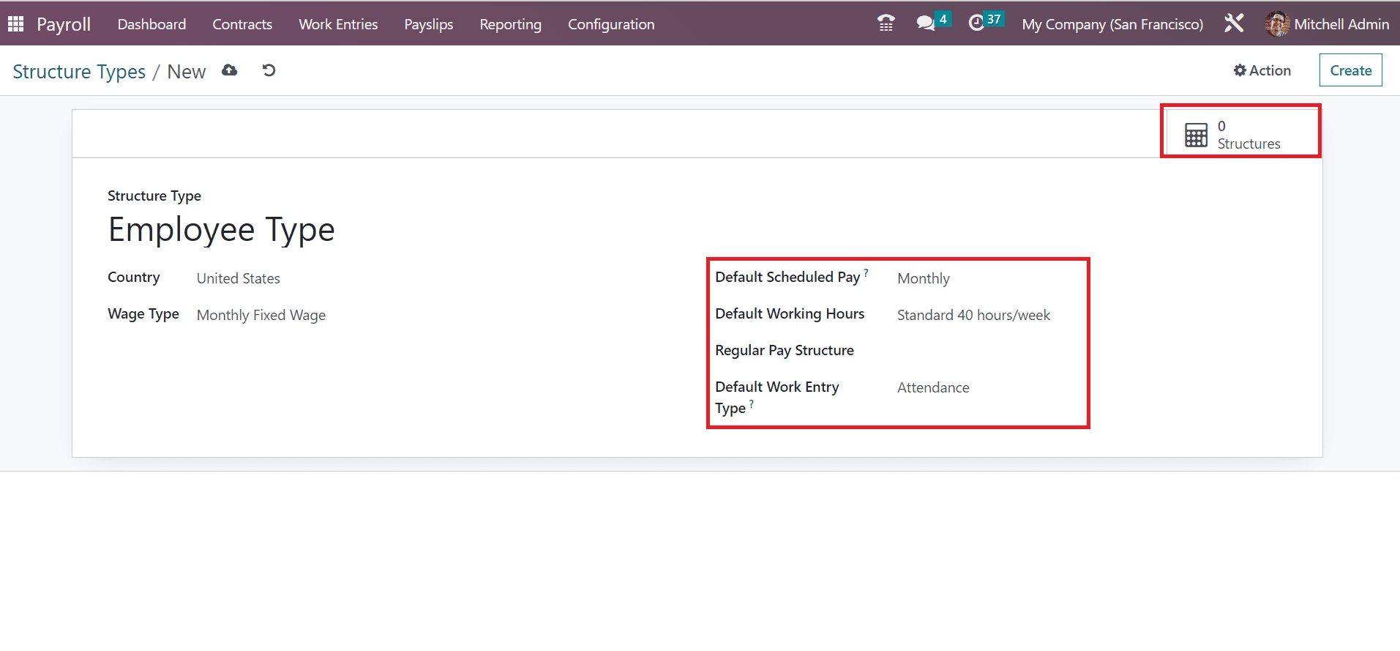Go to the Payslips menu

click(428, 24)
